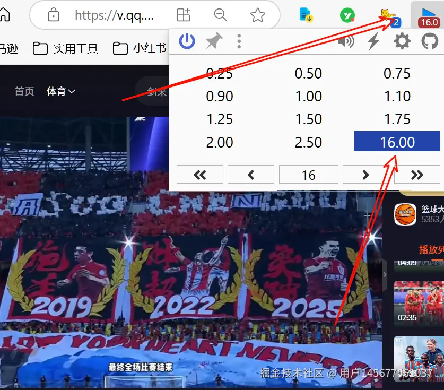Click the zoom-out magnifier in address bar
444x390 pixels.
pyautogui.click(x=221, y=15)
